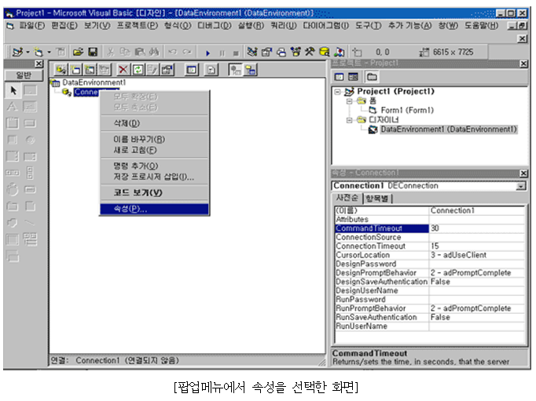Select DataEnvironment1 in the project tree
The image size is (536, 401).
point(449,129)
